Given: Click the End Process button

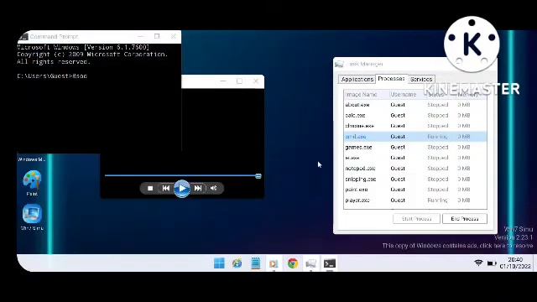Looking at the screenshot, I should click(x=464, y=218).
